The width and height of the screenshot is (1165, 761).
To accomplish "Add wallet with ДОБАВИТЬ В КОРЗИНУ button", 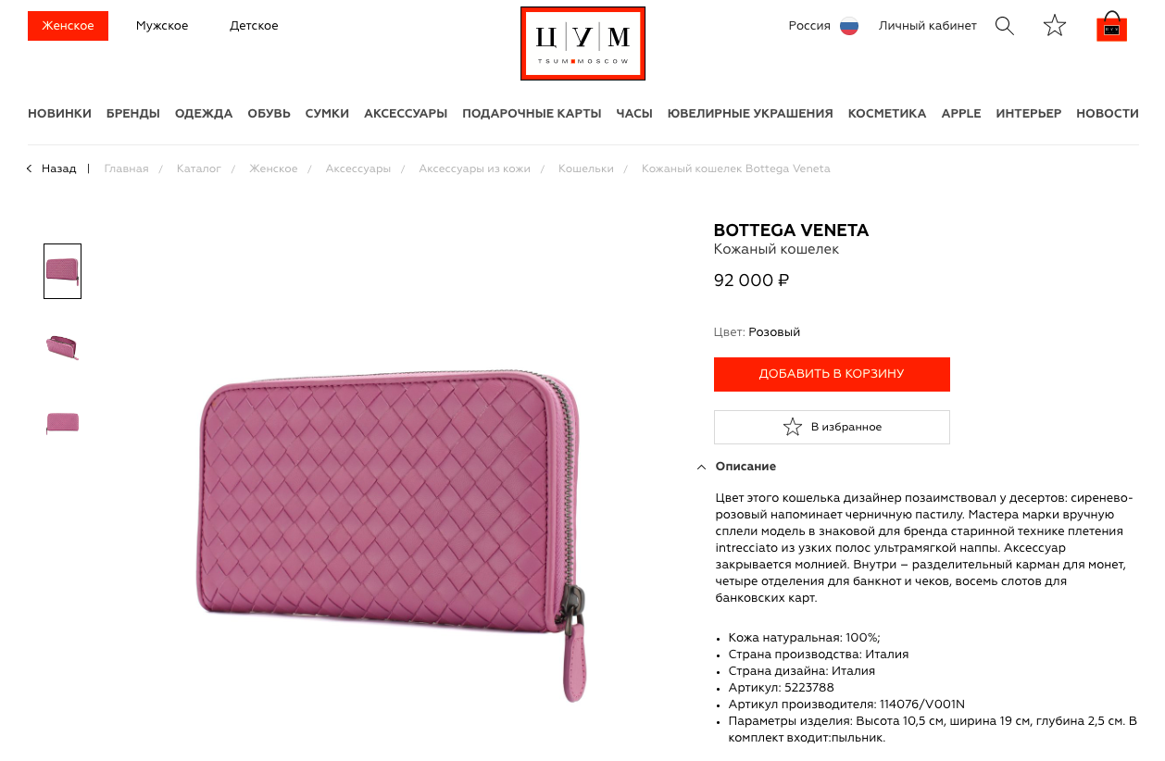I will pyautogui.click(x=832, y=374).
